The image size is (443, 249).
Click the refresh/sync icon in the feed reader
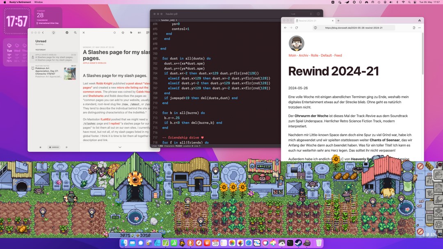(x=53, y=33)
